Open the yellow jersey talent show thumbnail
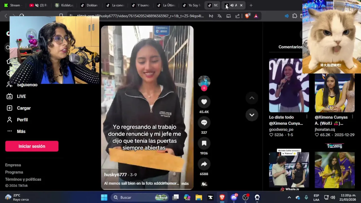Image resolution: width=361 pixels, height=203 pixels. pos(334,170)
